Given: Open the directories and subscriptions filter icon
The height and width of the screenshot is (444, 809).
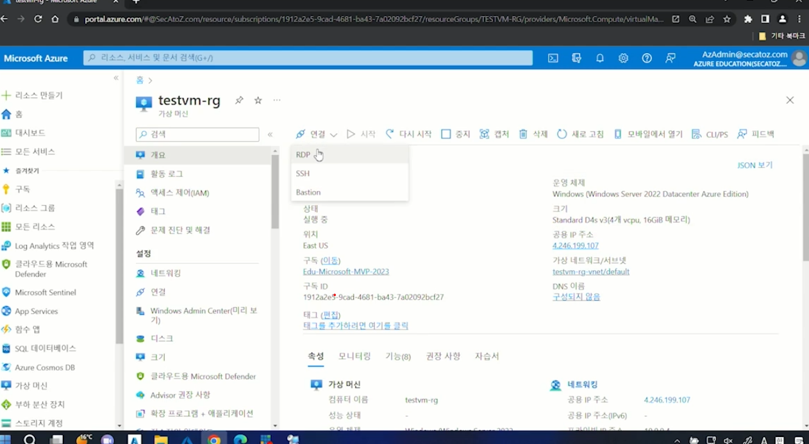Looking at the screenshot, I should (x=576, y=58).
